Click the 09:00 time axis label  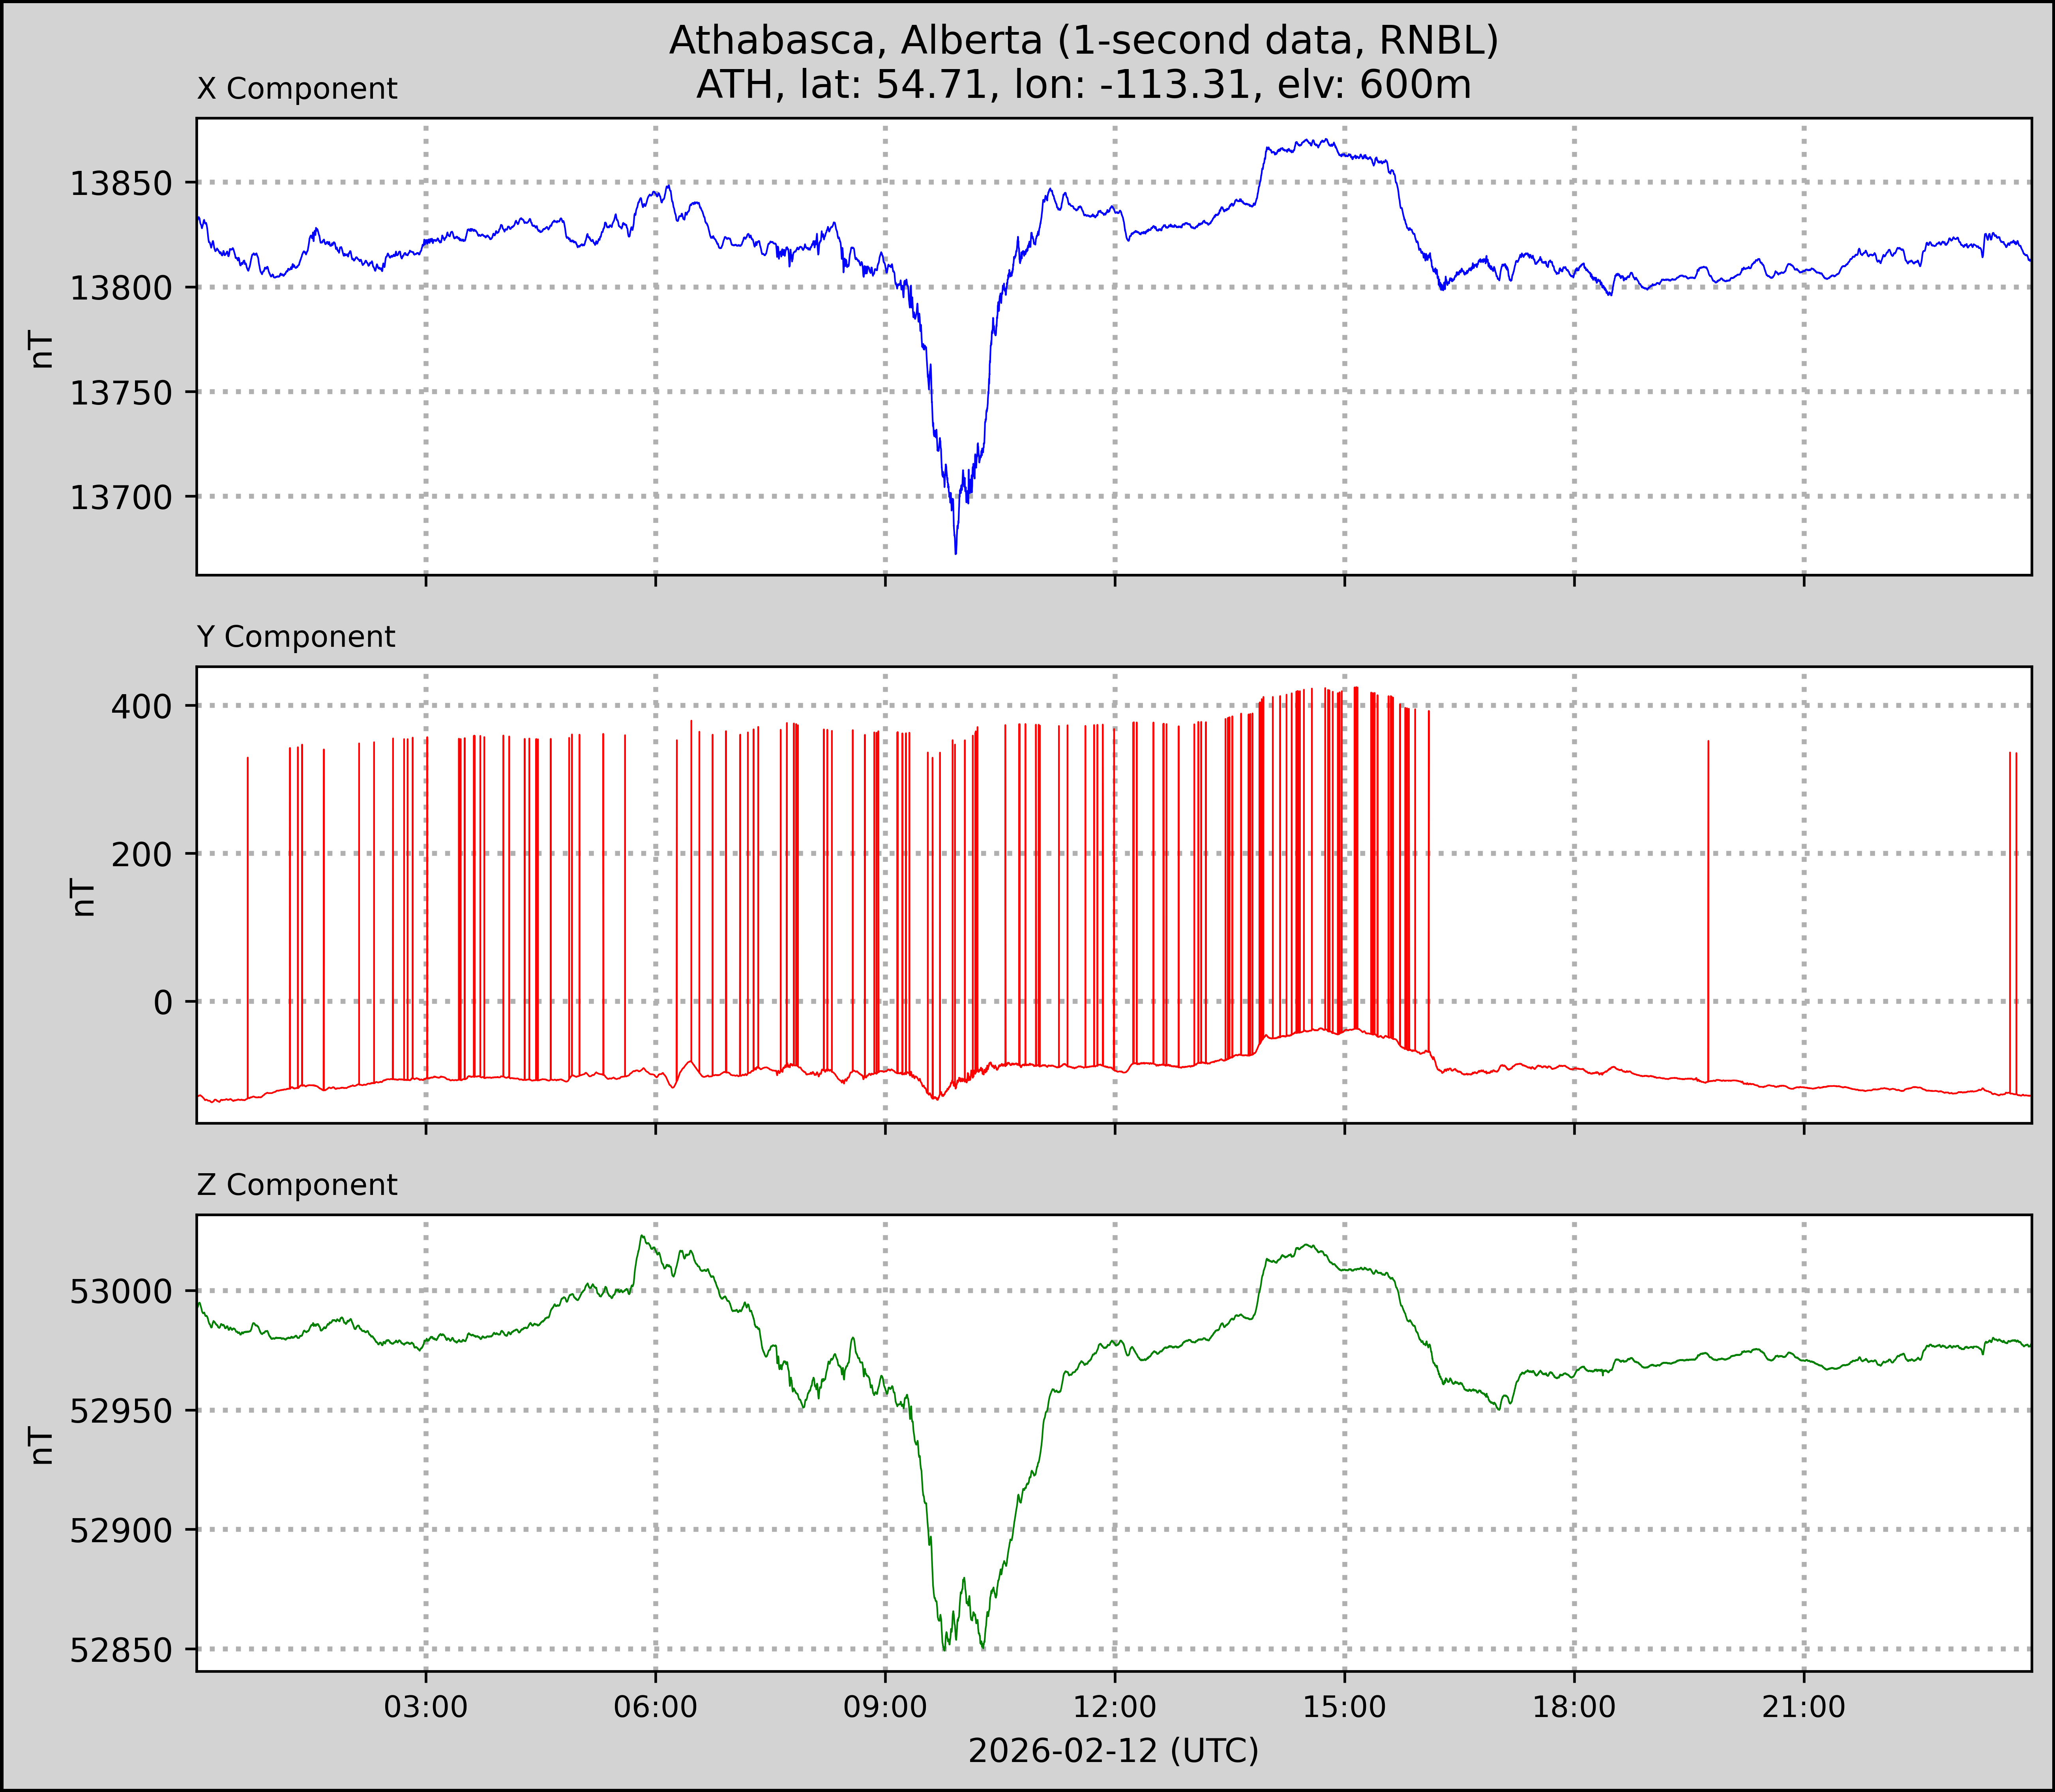885,1706
